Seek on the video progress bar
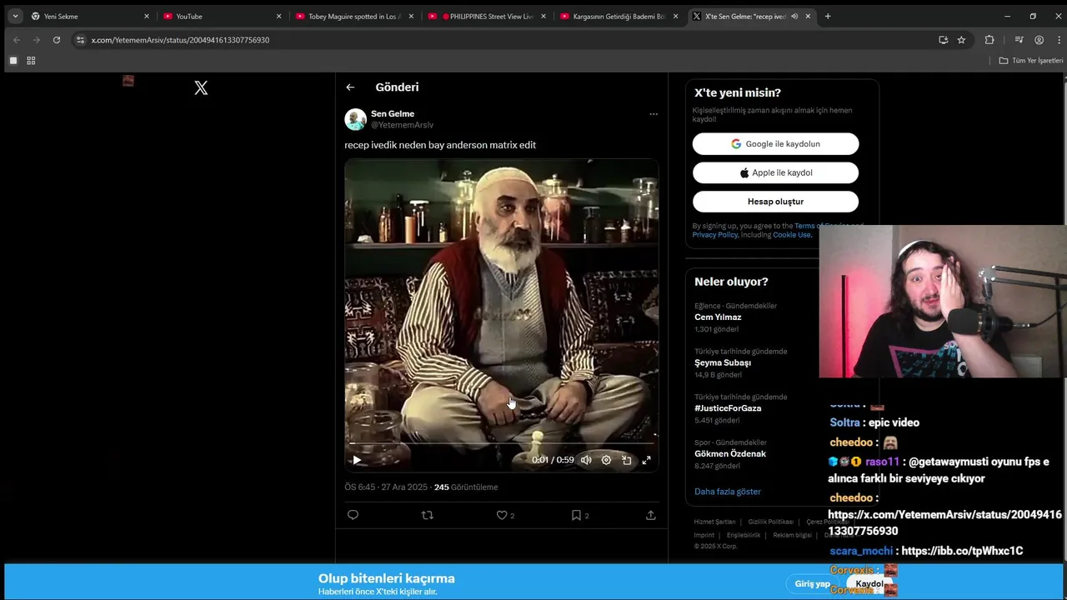 (501, 444)
